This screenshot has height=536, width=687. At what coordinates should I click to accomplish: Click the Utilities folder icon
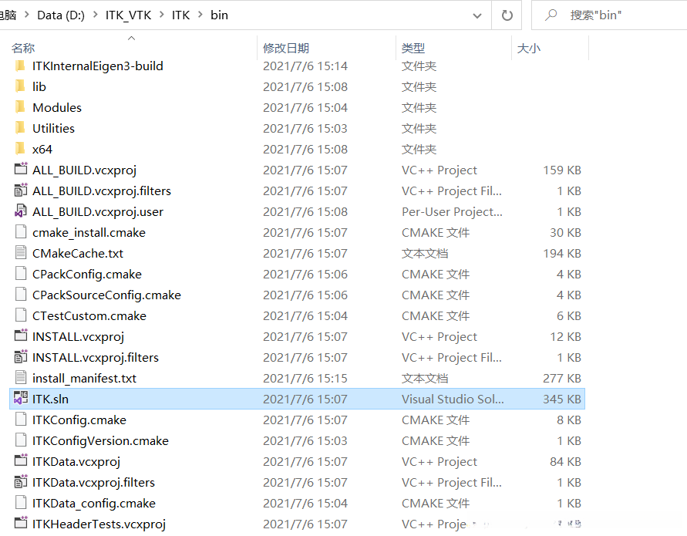pos(20,129)
